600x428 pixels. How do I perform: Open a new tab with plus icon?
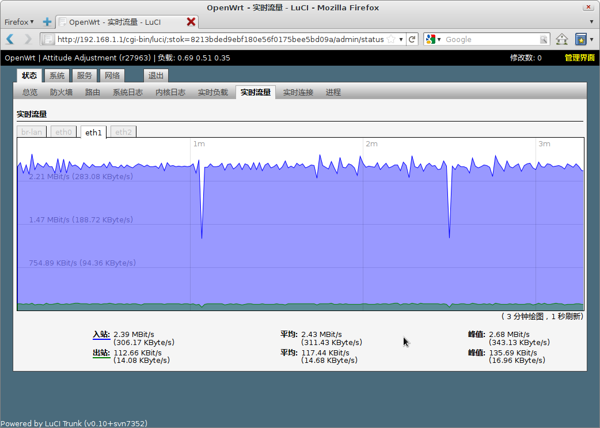(47, 22)
